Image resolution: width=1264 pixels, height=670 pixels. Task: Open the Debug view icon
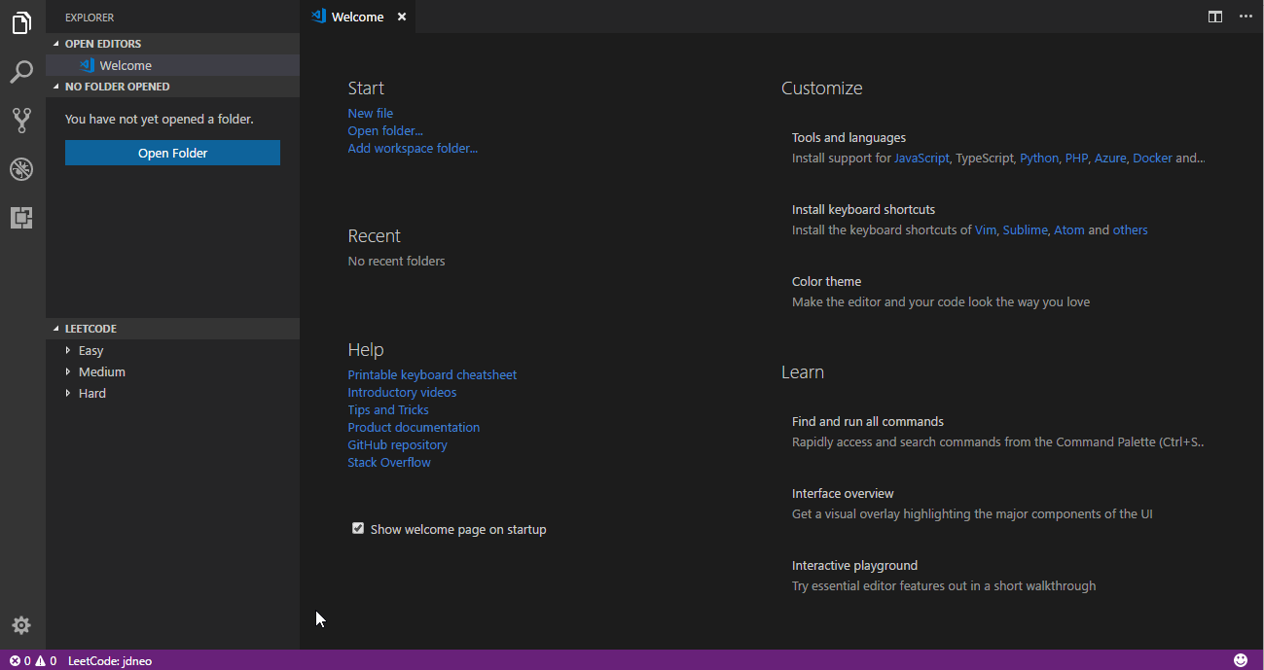(21, 169)
